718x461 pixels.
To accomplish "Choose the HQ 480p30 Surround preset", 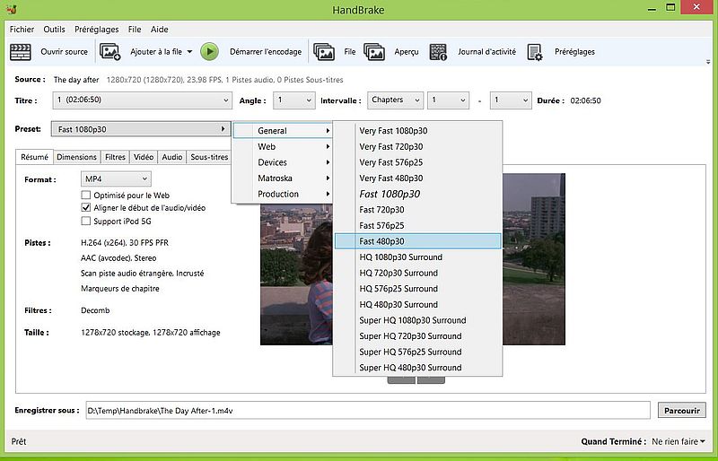I will 417,304.
